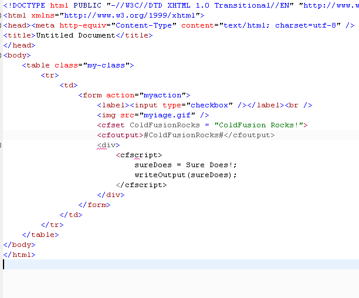Click the opening <body> tag
Screen dimensions: 359x298
[x=17, y=55]
